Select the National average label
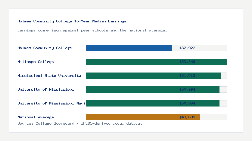Image resolution: width=252 pixels, height=141 pixels. [36, 117]
